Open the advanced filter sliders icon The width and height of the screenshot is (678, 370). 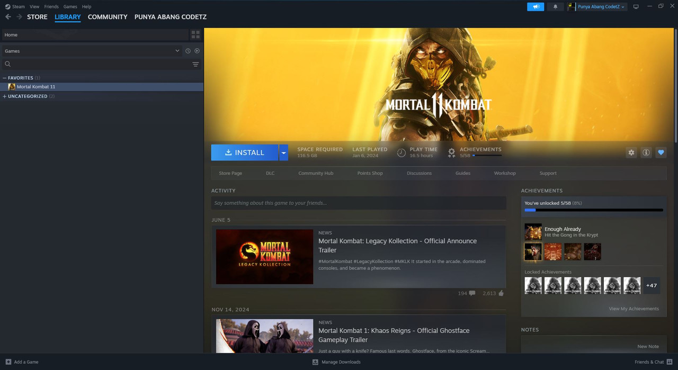(x=195, y=64)
